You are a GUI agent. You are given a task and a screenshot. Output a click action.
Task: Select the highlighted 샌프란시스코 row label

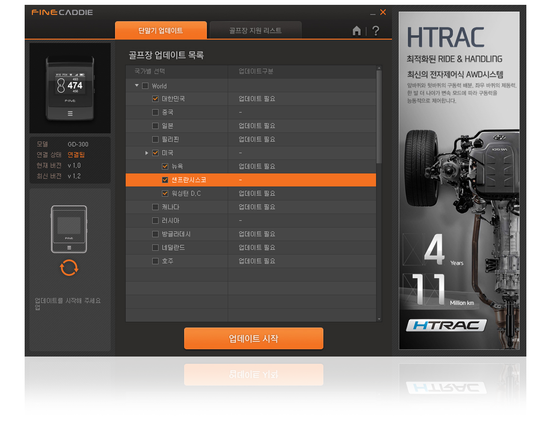point(189,180)
